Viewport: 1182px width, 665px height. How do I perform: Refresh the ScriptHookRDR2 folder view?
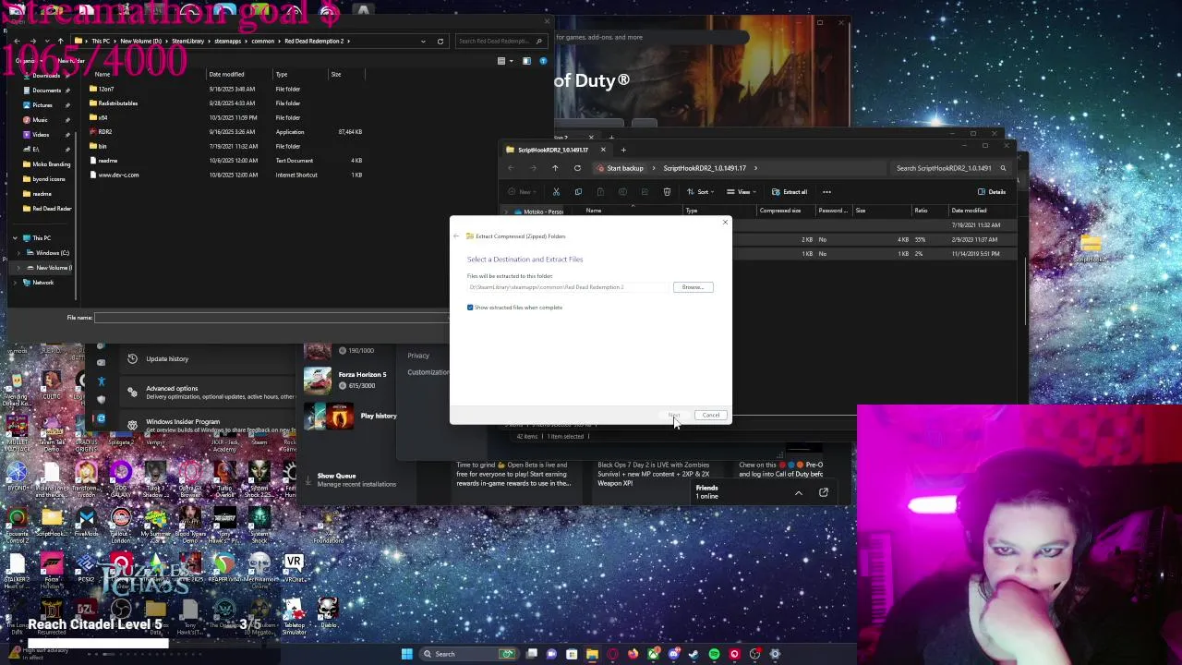point(577,168)
